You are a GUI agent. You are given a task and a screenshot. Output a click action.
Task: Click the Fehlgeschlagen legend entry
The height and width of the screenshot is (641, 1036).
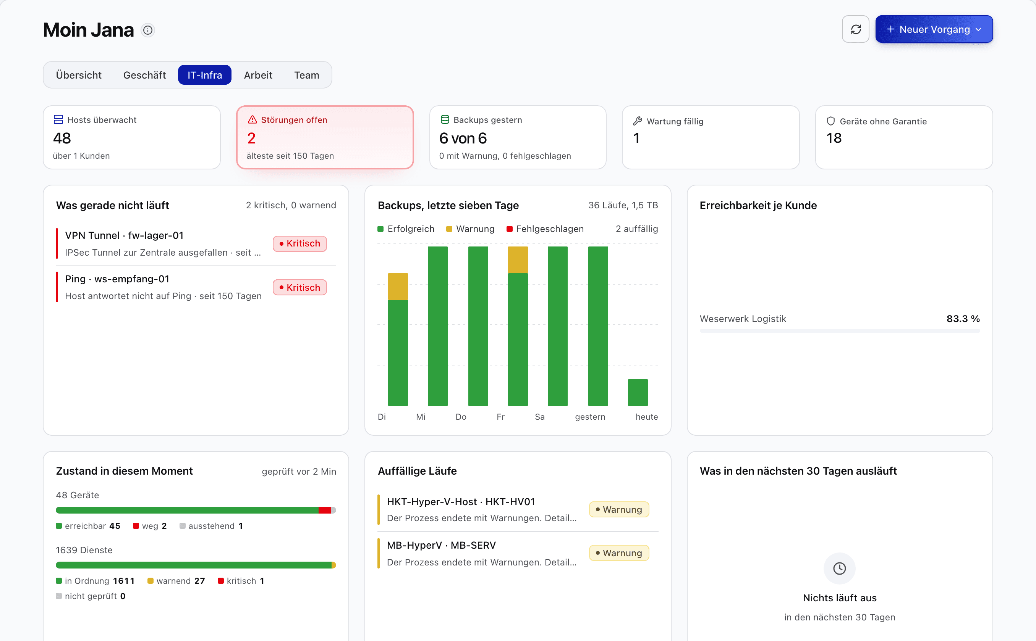click(x=545, y=229)
